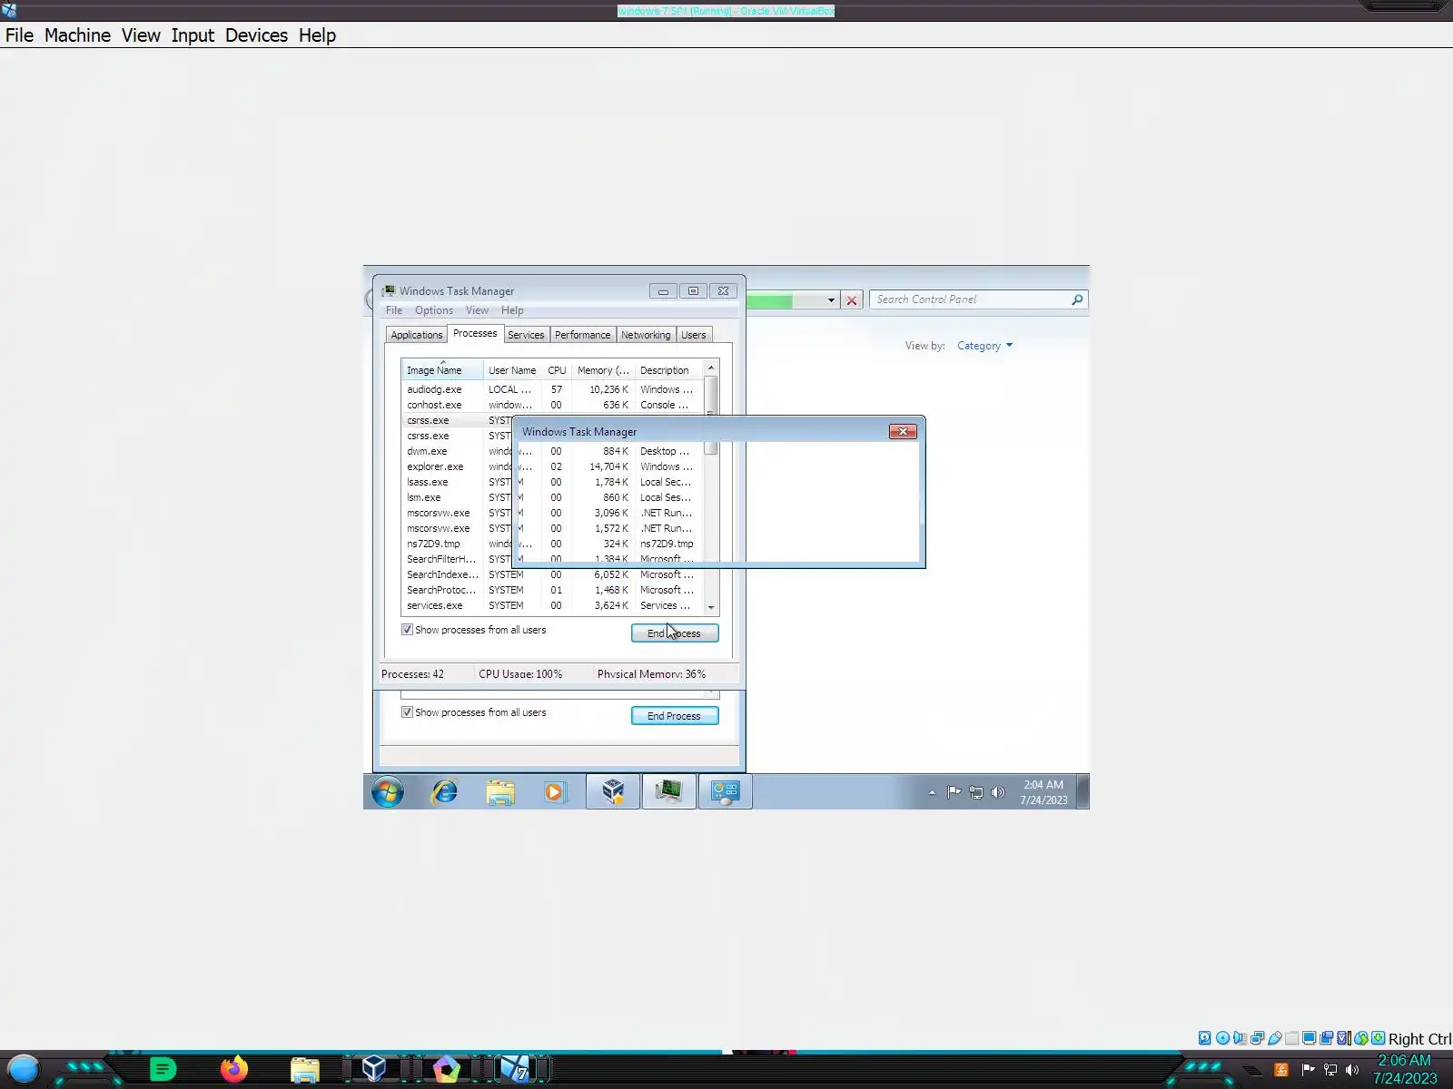The width and height of the screenshot is (1453, 1089).
Task: Select the explorer.exe process row
Action: pos(552,466)
